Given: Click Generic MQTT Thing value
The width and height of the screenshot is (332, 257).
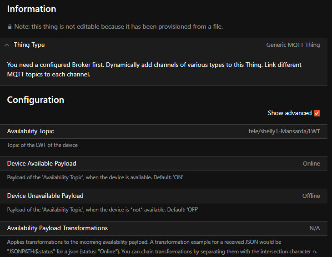Looking at the screenshot, I should (293, 45).
